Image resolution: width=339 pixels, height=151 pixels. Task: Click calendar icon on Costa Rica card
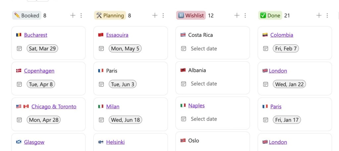pyautogui.click(x=183, y=49)
